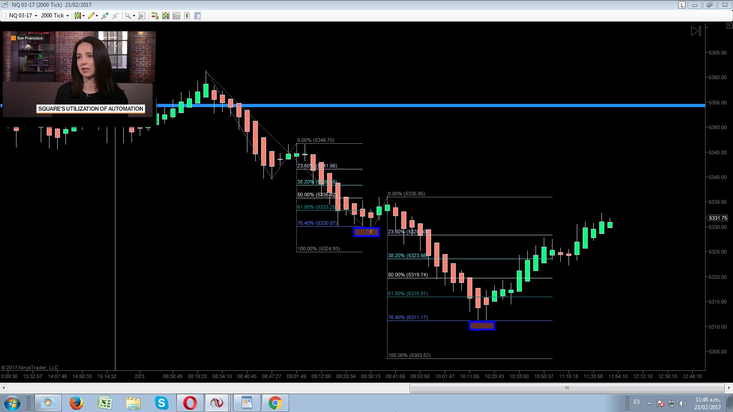Click the Action Center flag tray icon

point(661,403)
